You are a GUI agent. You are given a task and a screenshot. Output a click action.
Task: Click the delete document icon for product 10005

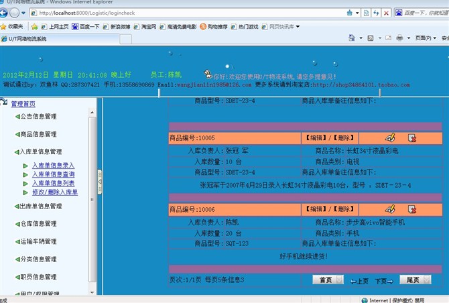click(x=412, y=138)
